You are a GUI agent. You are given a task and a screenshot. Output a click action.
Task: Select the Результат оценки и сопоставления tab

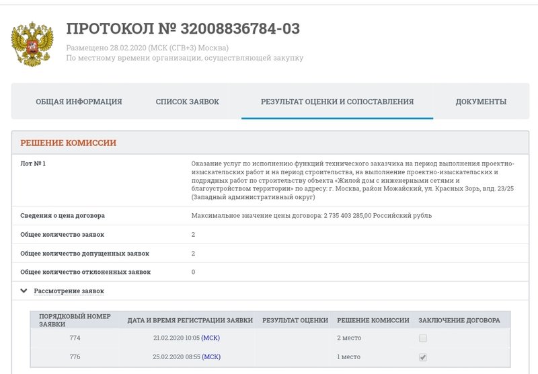(337, 102)
